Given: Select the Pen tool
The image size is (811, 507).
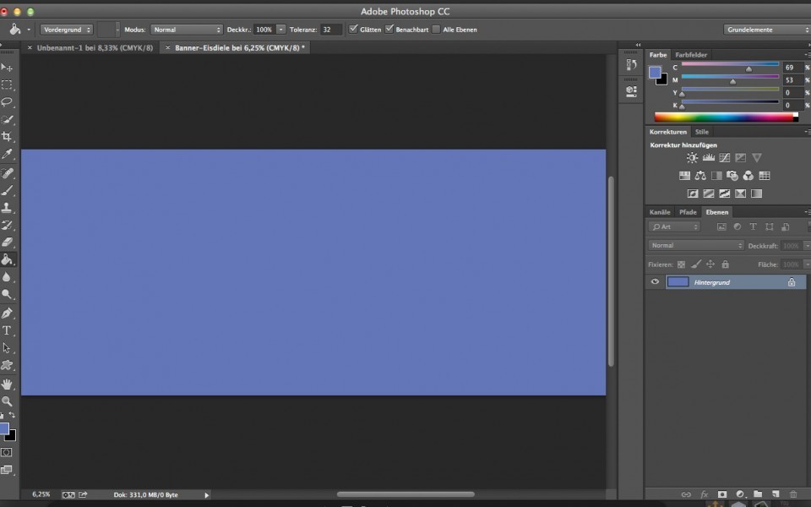Looking at the screenshot, I should 7,313.
